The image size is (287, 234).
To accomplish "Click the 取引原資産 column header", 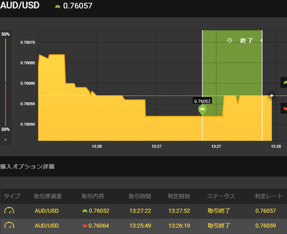I will (48, 196).
